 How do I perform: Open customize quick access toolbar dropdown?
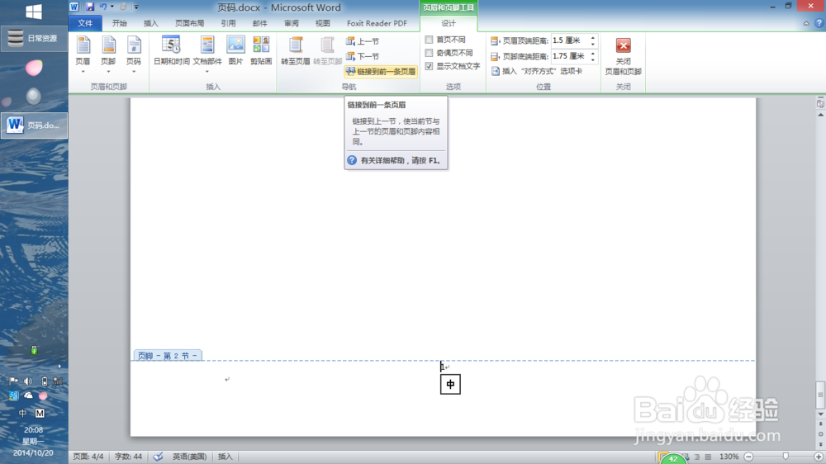pyautogui.click(x=136, y=7)
